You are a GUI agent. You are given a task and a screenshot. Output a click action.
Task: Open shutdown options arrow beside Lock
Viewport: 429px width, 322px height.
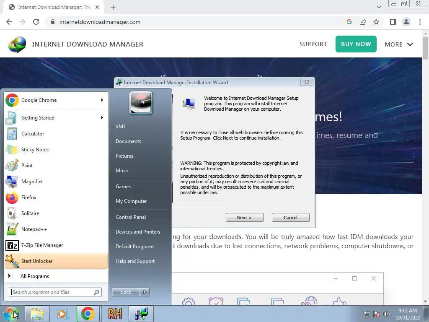tap(145, 292)
